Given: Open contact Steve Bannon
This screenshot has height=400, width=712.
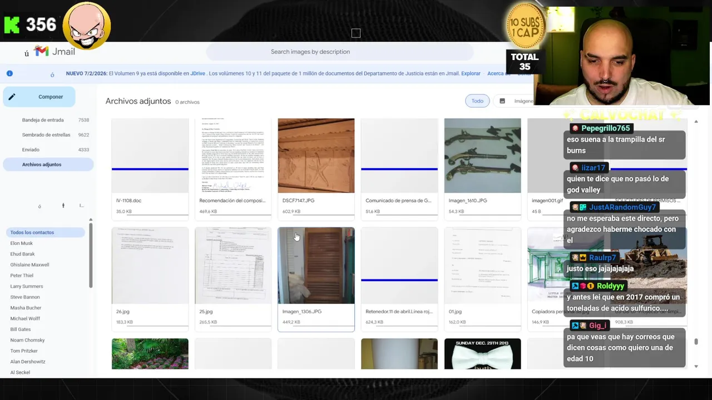Looking at the screenshot, I should pyautogui.click(x=24, y=297).
